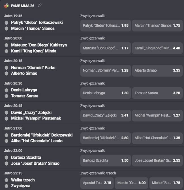Click the shield icon beside Michał "Wampir" Pasternak
This screenshot has width=184, height=190.
coord(7,118)
